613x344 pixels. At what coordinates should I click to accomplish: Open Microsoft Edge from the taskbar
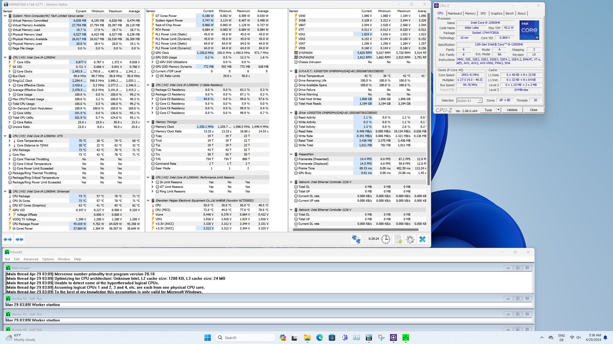tap(319, 338)
